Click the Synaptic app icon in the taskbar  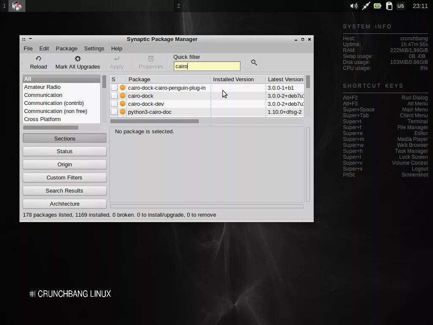17,6
